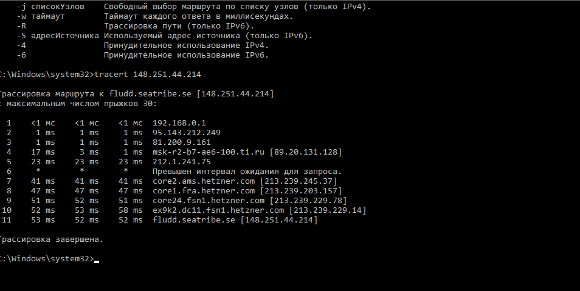Click the -4 option line forcing IPv4
The height and width of the screenshot is (291, 580).
(x=143, y=45)
